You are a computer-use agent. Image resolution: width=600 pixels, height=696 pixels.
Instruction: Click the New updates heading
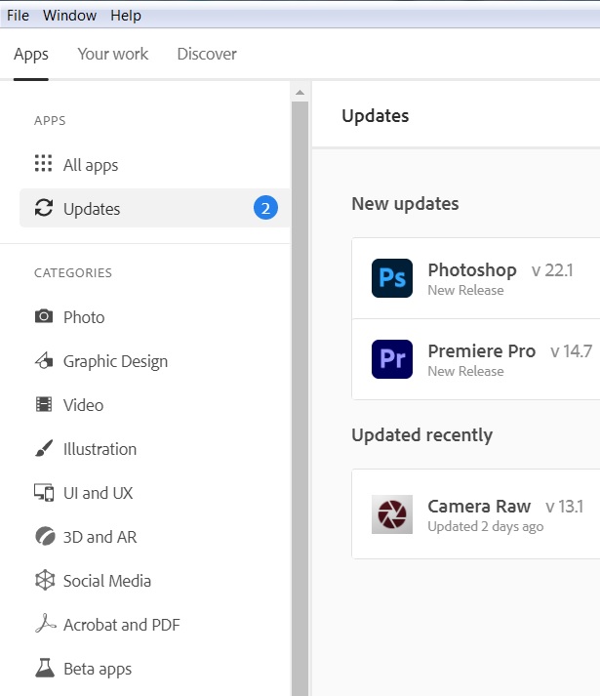[x=405, y=204]
